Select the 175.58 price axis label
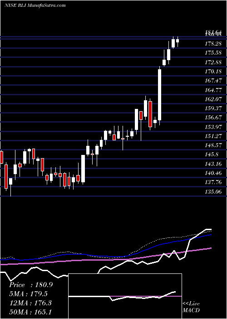This screenshot has width=227, height=319. tap(212, 53)
